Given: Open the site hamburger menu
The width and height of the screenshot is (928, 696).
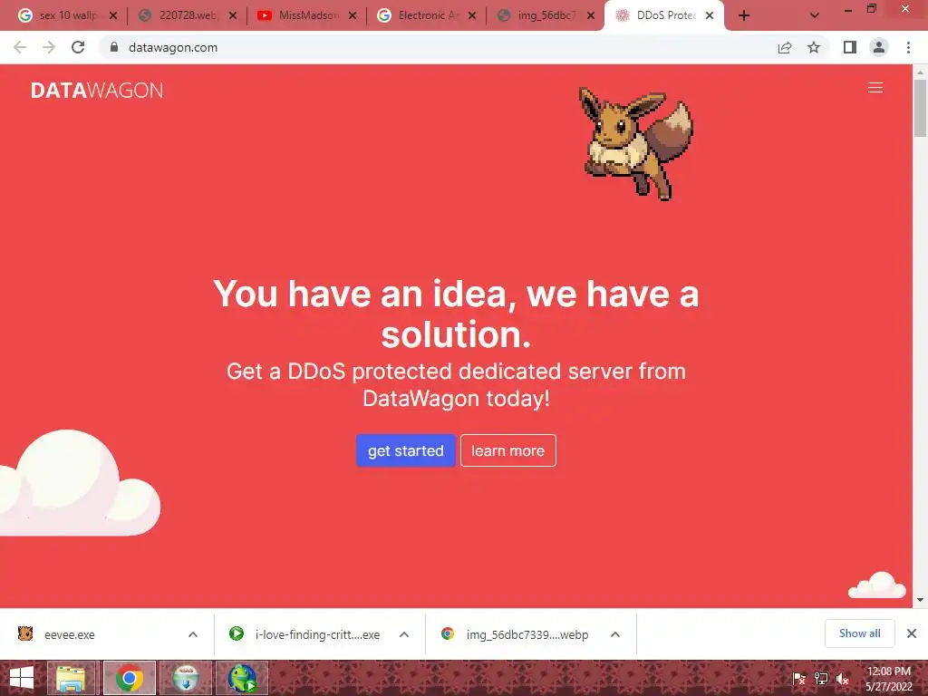Looking at the screenshot, I should tap(875, 88).
